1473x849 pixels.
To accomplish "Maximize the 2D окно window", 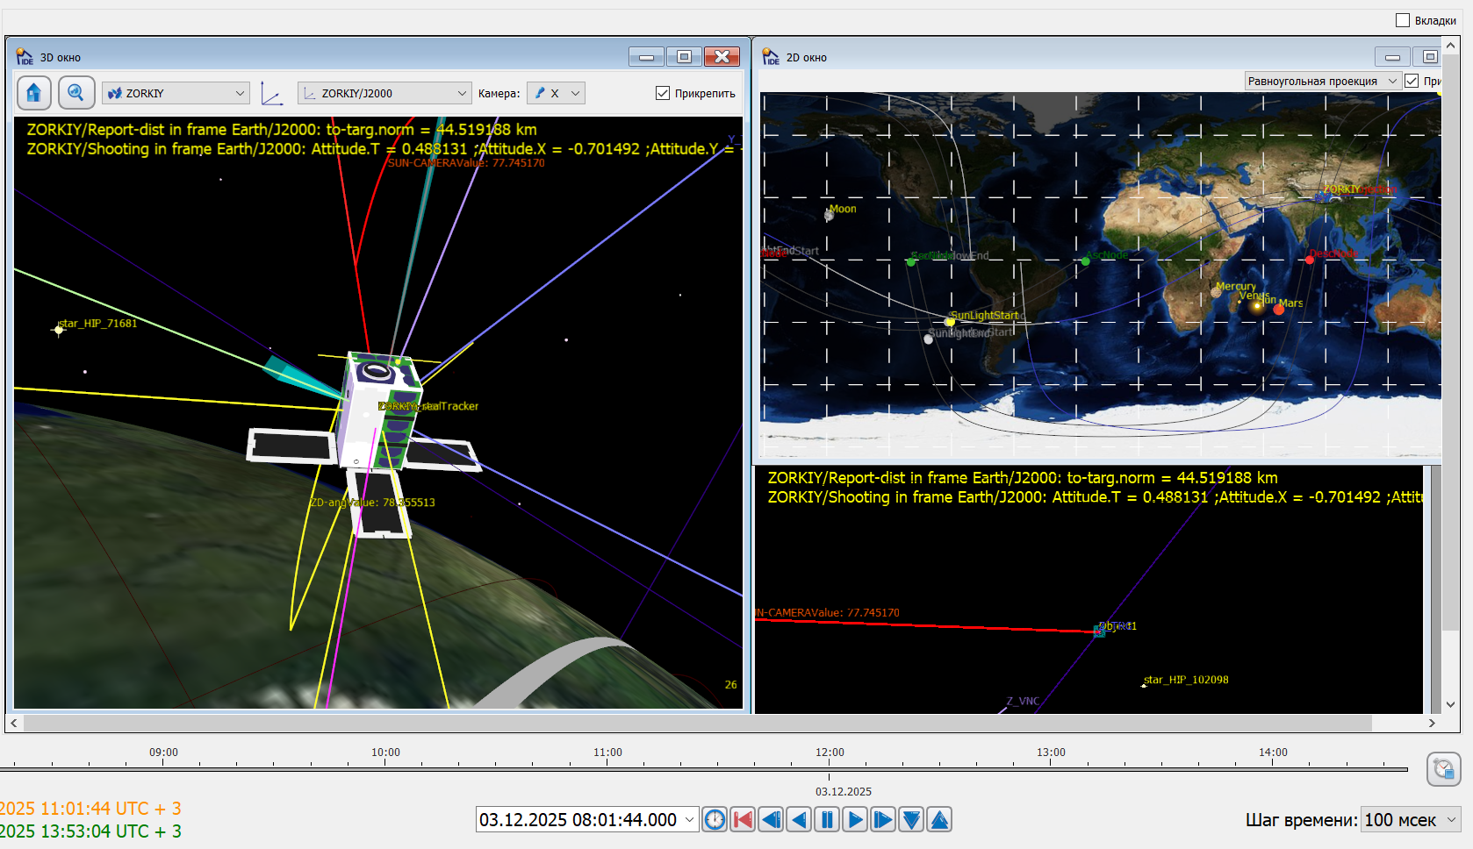I will point(1429,57).
